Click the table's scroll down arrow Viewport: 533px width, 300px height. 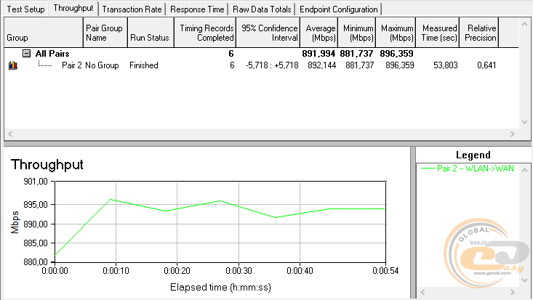(524, 122)
